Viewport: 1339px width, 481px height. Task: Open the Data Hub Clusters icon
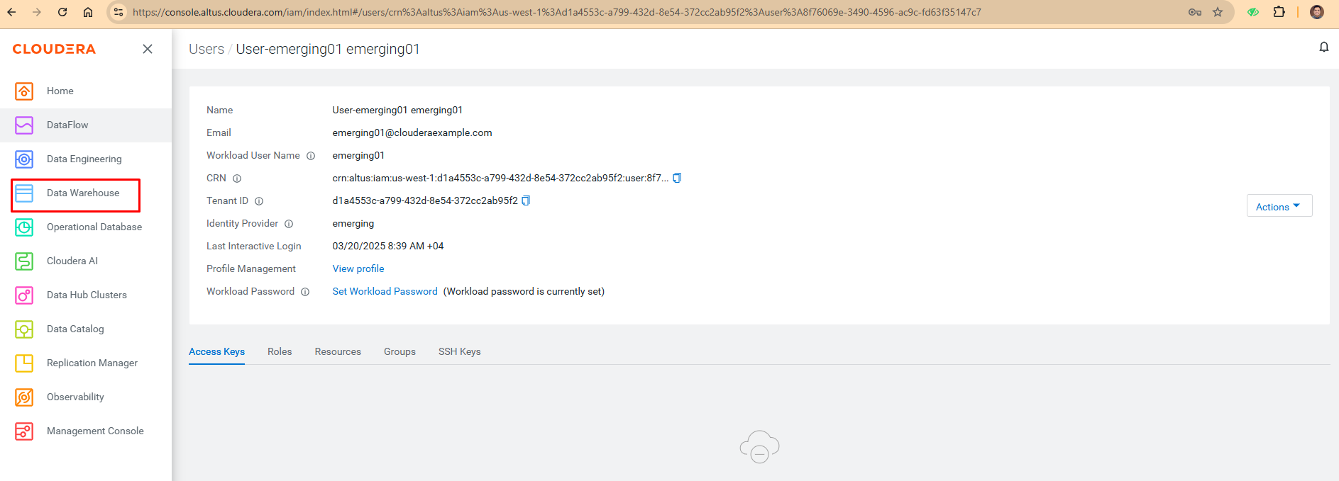coord(24,295)
